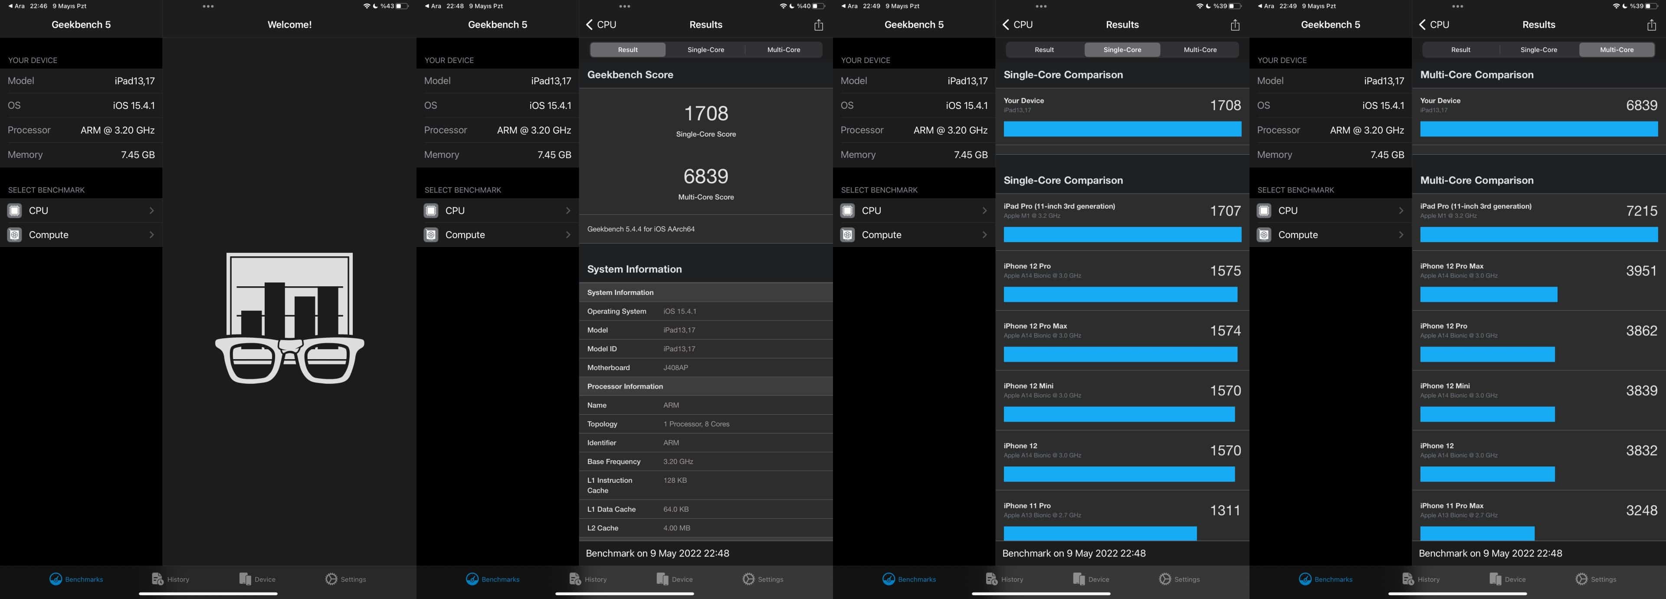Open CPU row chevron beside Geekbench Score screen
The height and width of the screenshot is (599, 1666).
(568, 210)
